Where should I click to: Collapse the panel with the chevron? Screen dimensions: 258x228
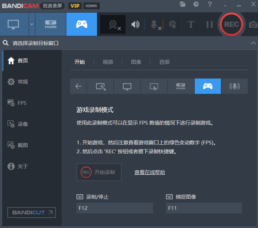(253, 43)
